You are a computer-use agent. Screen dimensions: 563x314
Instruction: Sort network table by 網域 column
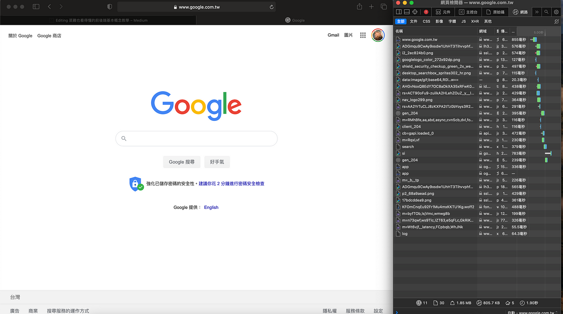(486, 31)
